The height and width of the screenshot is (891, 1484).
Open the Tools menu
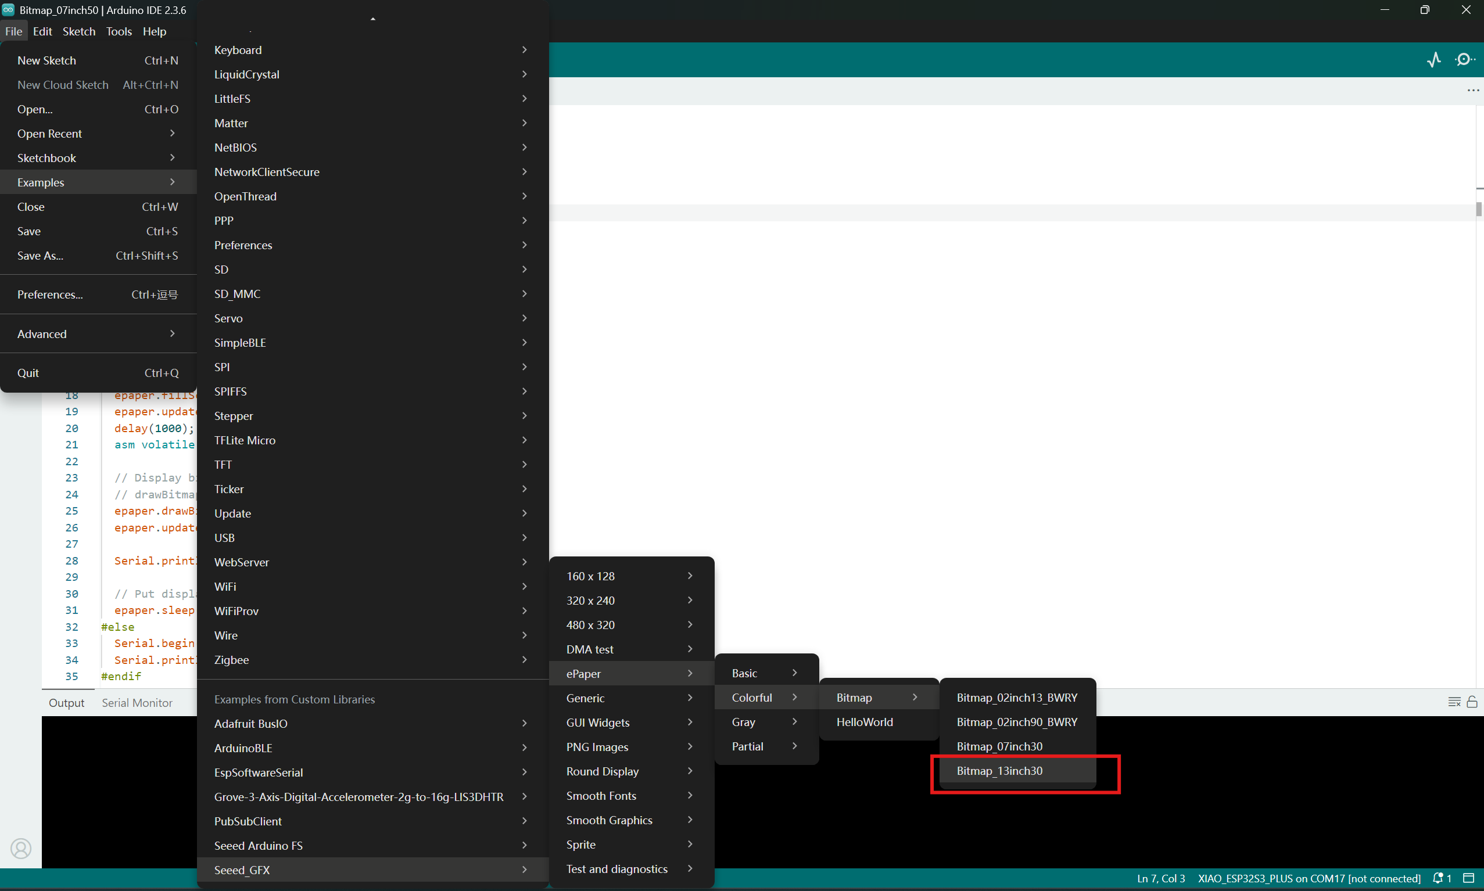(x=119, y=31)
